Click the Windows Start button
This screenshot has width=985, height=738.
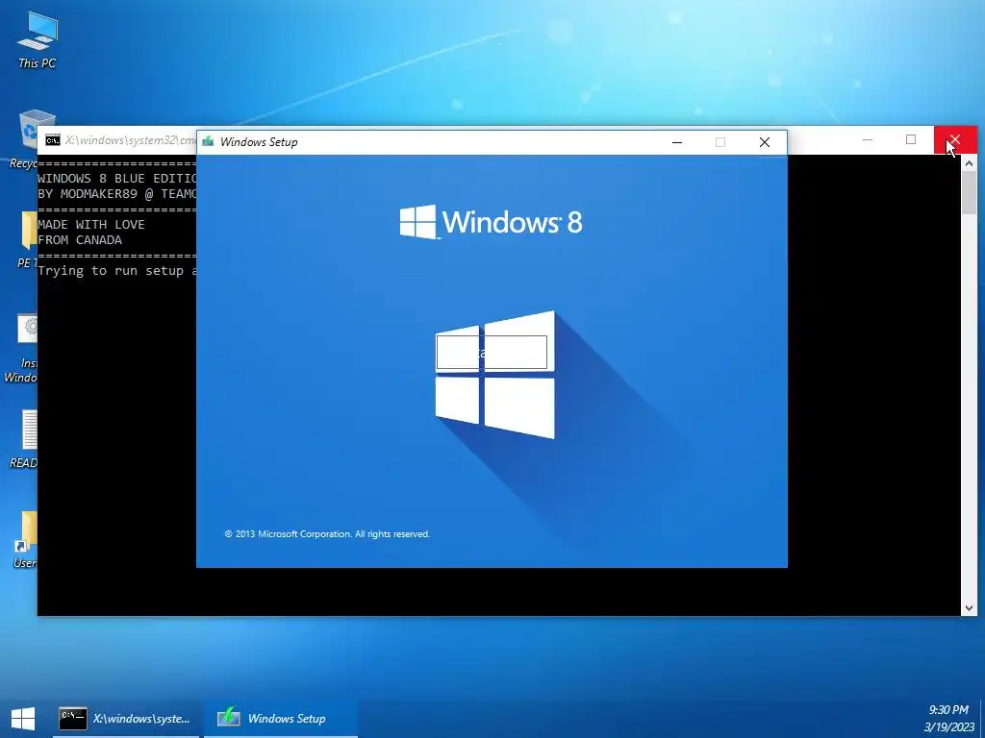(23, 719)
